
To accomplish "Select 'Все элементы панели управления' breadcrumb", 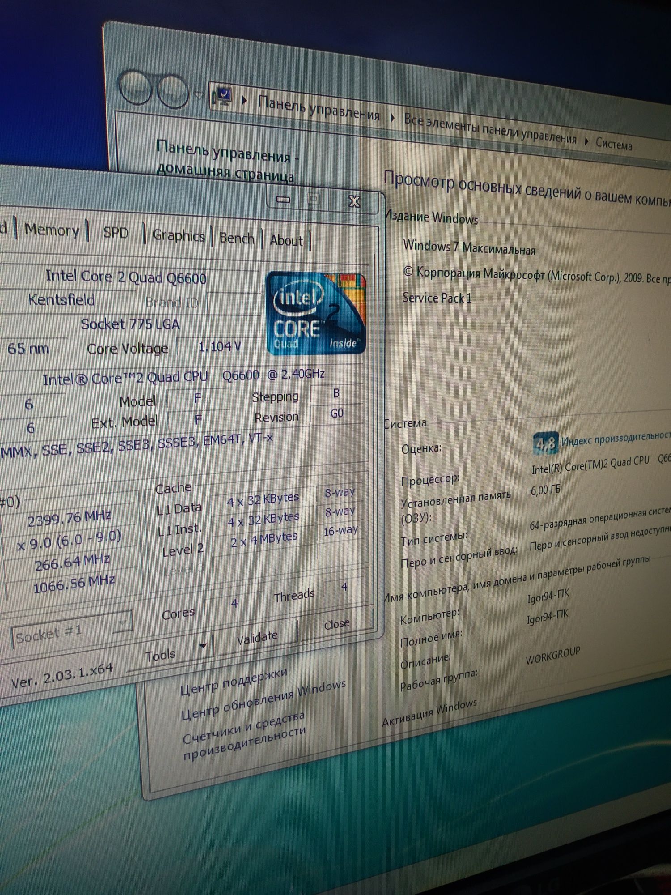I will [x=490, y=128].
